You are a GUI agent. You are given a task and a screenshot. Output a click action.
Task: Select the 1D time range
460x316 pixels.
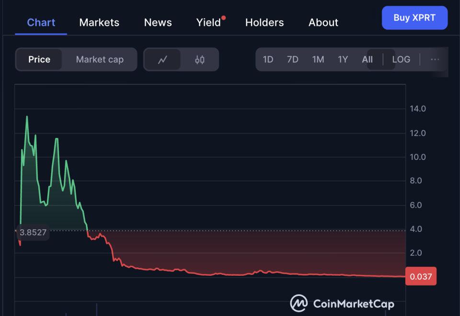(268, 59)
